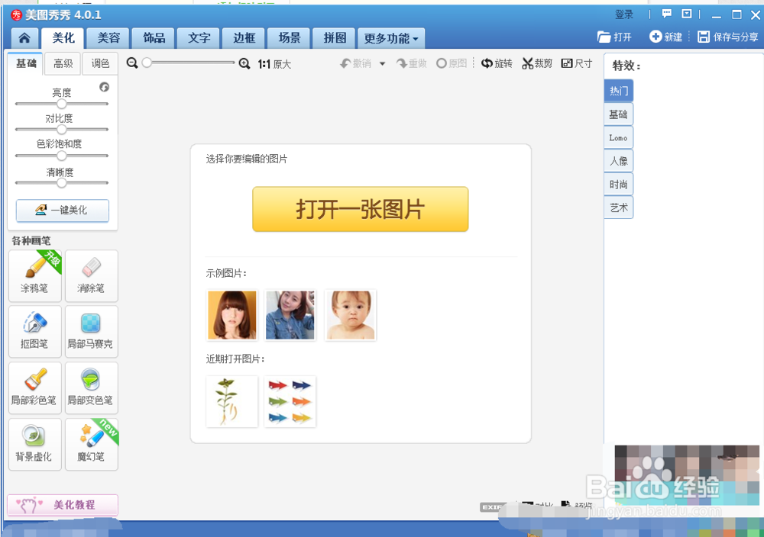Screen dimensions: 764x537
Task: Open the denim jacket woman sample image
Action: (x=290, y=315)
